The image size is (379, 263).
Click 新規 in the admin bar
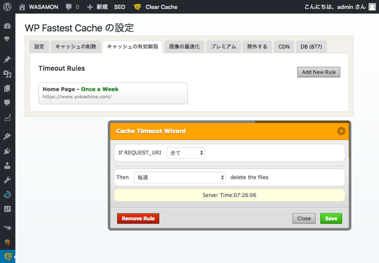102,7
